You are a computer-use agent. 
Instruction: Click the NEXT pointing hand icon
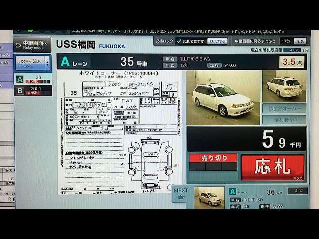[181, 194]
